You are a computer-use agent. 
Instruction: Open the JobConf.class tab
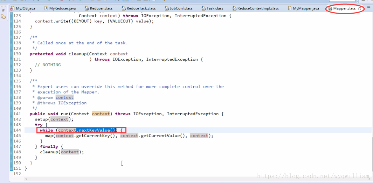coord(179,8)
